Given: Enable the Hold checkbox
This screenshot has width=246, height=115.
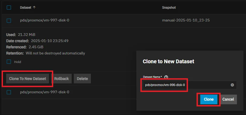Looking at the screenshot, I should [9, 62].
